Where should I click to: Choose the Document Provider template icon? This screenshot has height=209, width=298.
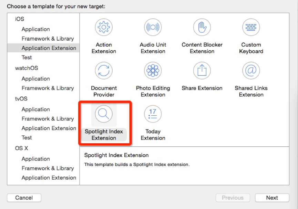pos(104,71)
